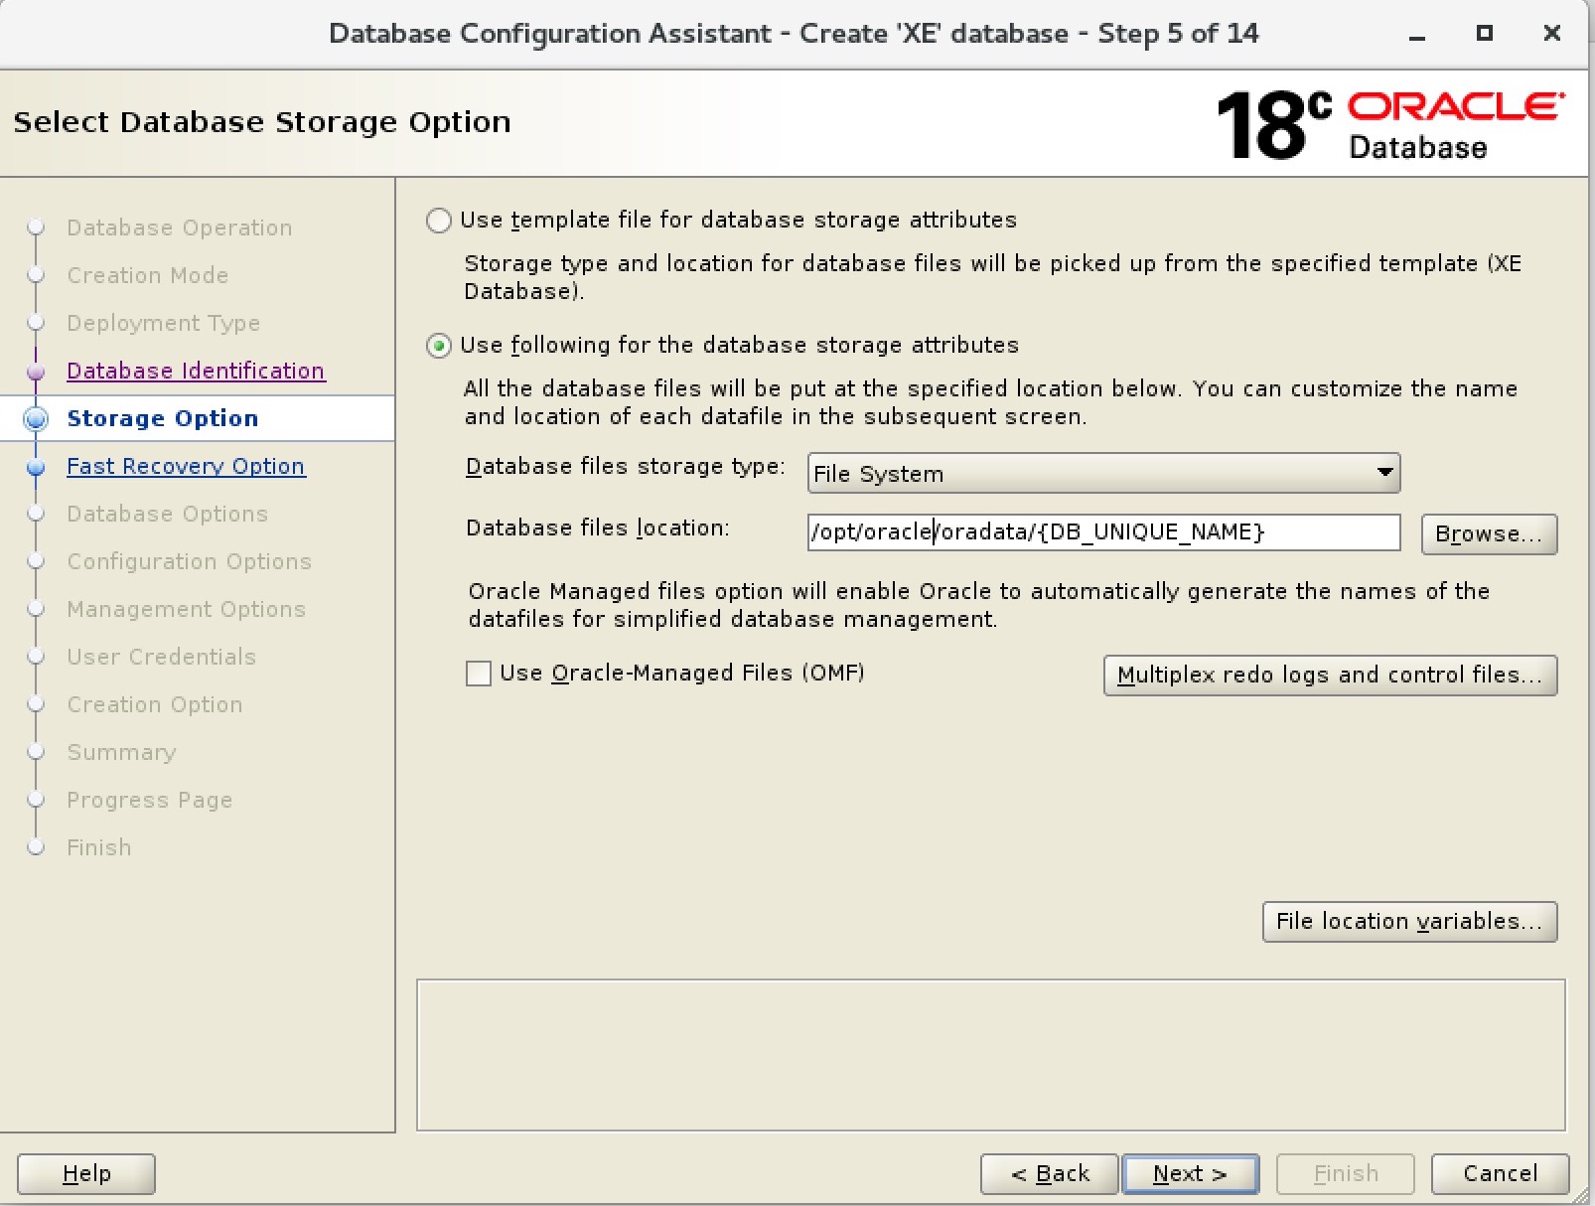
Task: Click the Next button to proceed
Action: click(x=1190, y=1173)
